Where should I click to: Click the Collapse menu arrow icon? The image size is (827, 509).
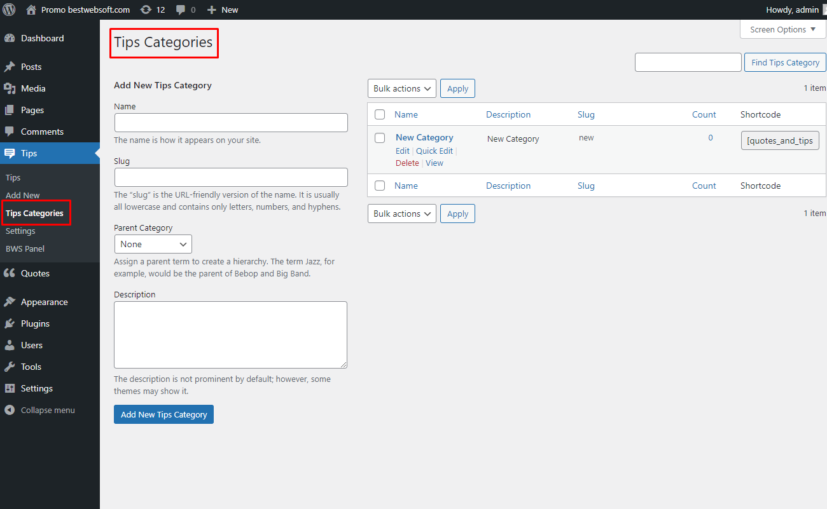pos(10,410)
